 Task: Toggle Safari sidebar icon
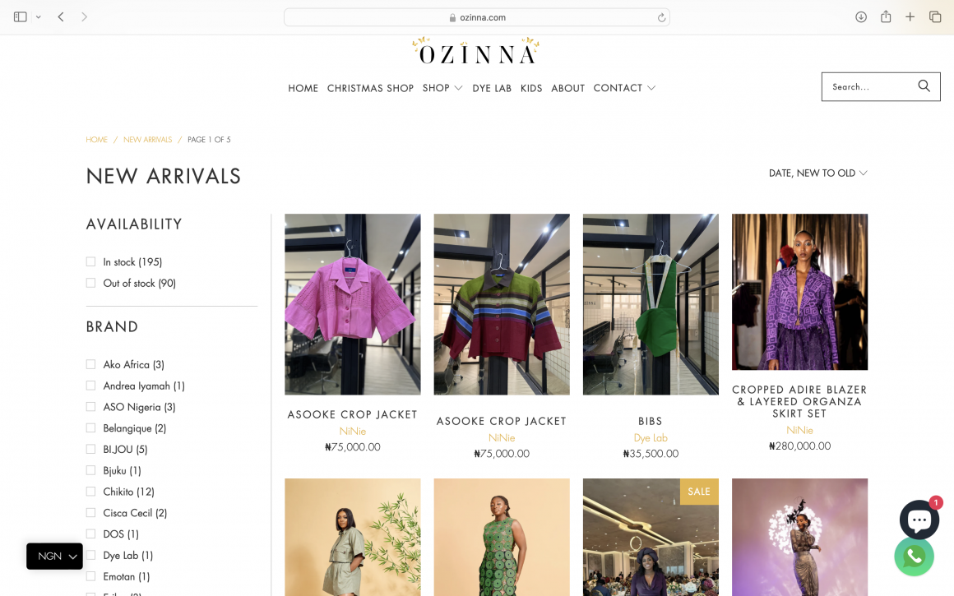tap(20, 17)
